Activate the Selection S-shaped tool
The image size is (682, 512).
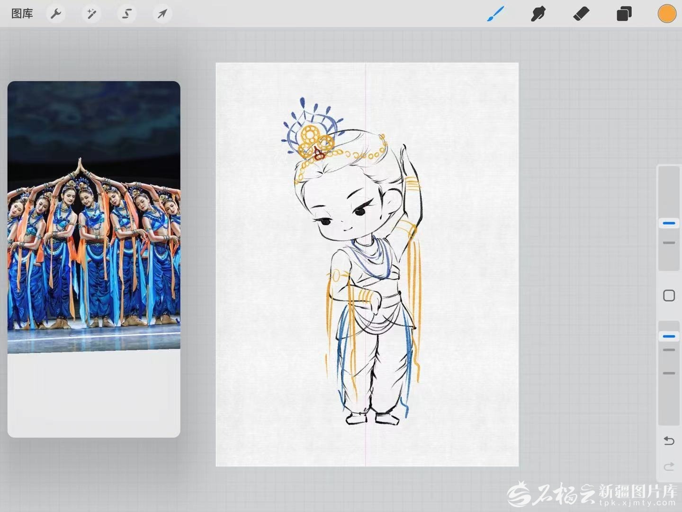[127, 14]
